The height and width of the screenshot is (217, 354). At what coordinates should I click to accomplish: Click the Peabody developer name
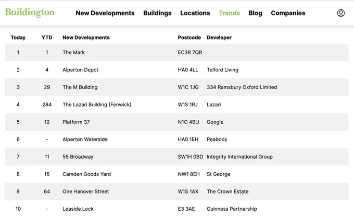click(217, 139)
